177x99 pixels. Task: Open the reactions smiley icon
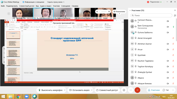pyautogui.click(x=124, y=90)
